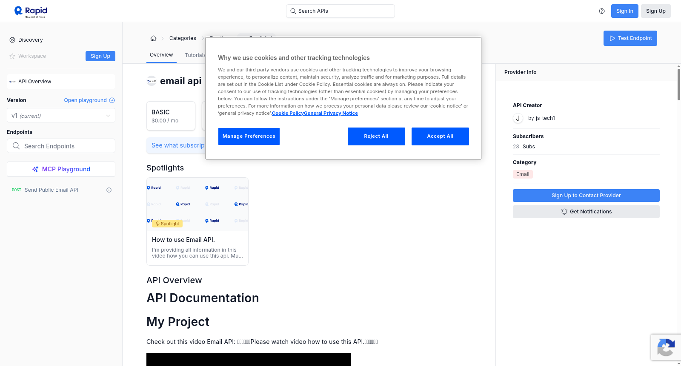Open the Cookie Policy link
The width and height of the screenshot is (681, 366).
click(288, 113)
